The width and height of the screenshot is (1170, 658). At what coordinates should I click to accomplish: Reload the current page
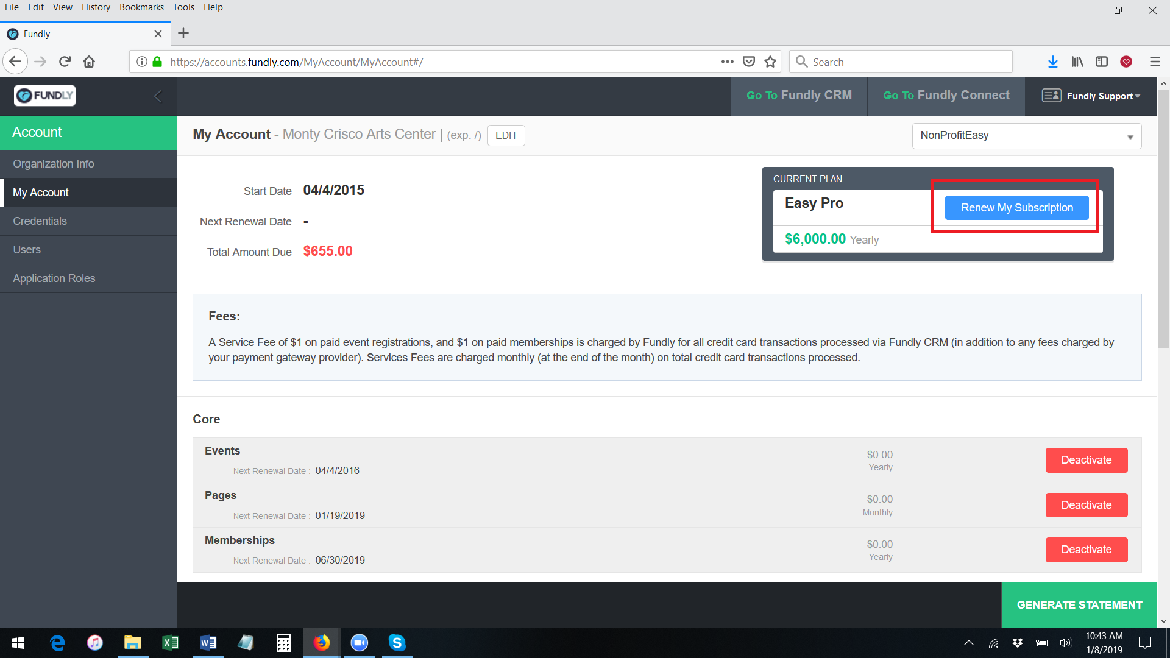tap(65, 62)
